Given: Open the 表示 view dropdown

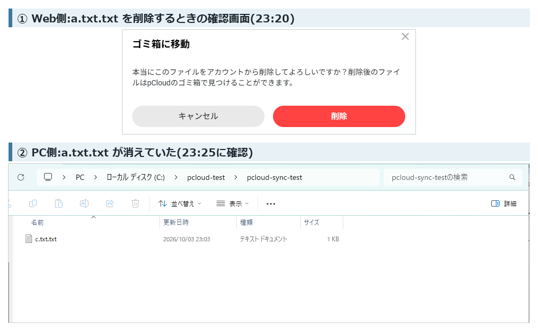Looking at the screenshot, I should (232, 203).
